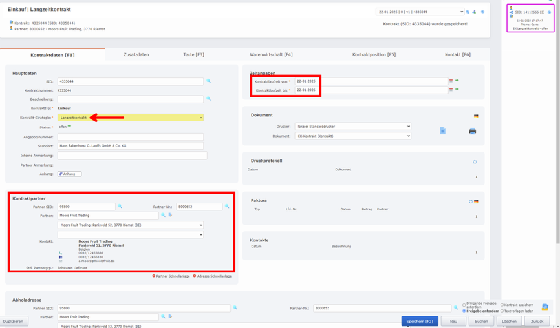Click the search magnifier beside SID field

(x=208, y=81)
